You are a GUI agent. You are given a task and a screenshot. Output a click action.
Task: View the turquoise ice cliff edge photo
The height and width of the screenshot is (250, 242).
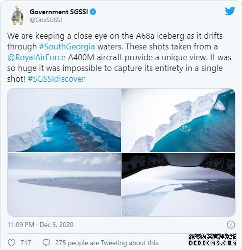pyautogui.click(x=178, y=120)
